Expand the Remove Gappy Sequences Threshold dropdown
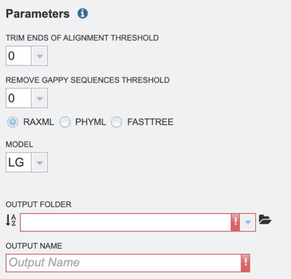Image resolution: width=291 pixels, height=279 pixels. (x=39, y=98)
